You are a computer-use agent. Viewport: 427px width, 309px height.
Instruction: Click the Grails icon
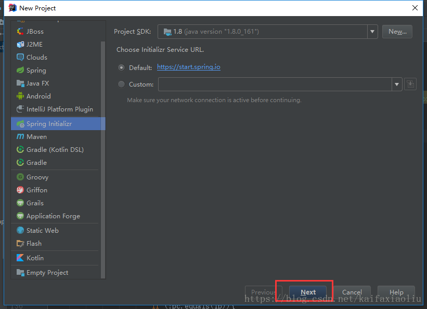(x=20, y=203)
